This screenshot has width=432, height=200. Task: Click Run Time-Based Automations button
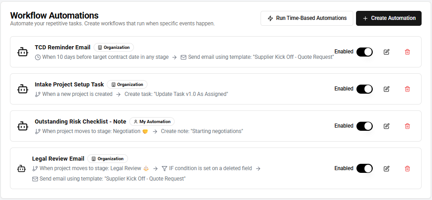(307, 18)
